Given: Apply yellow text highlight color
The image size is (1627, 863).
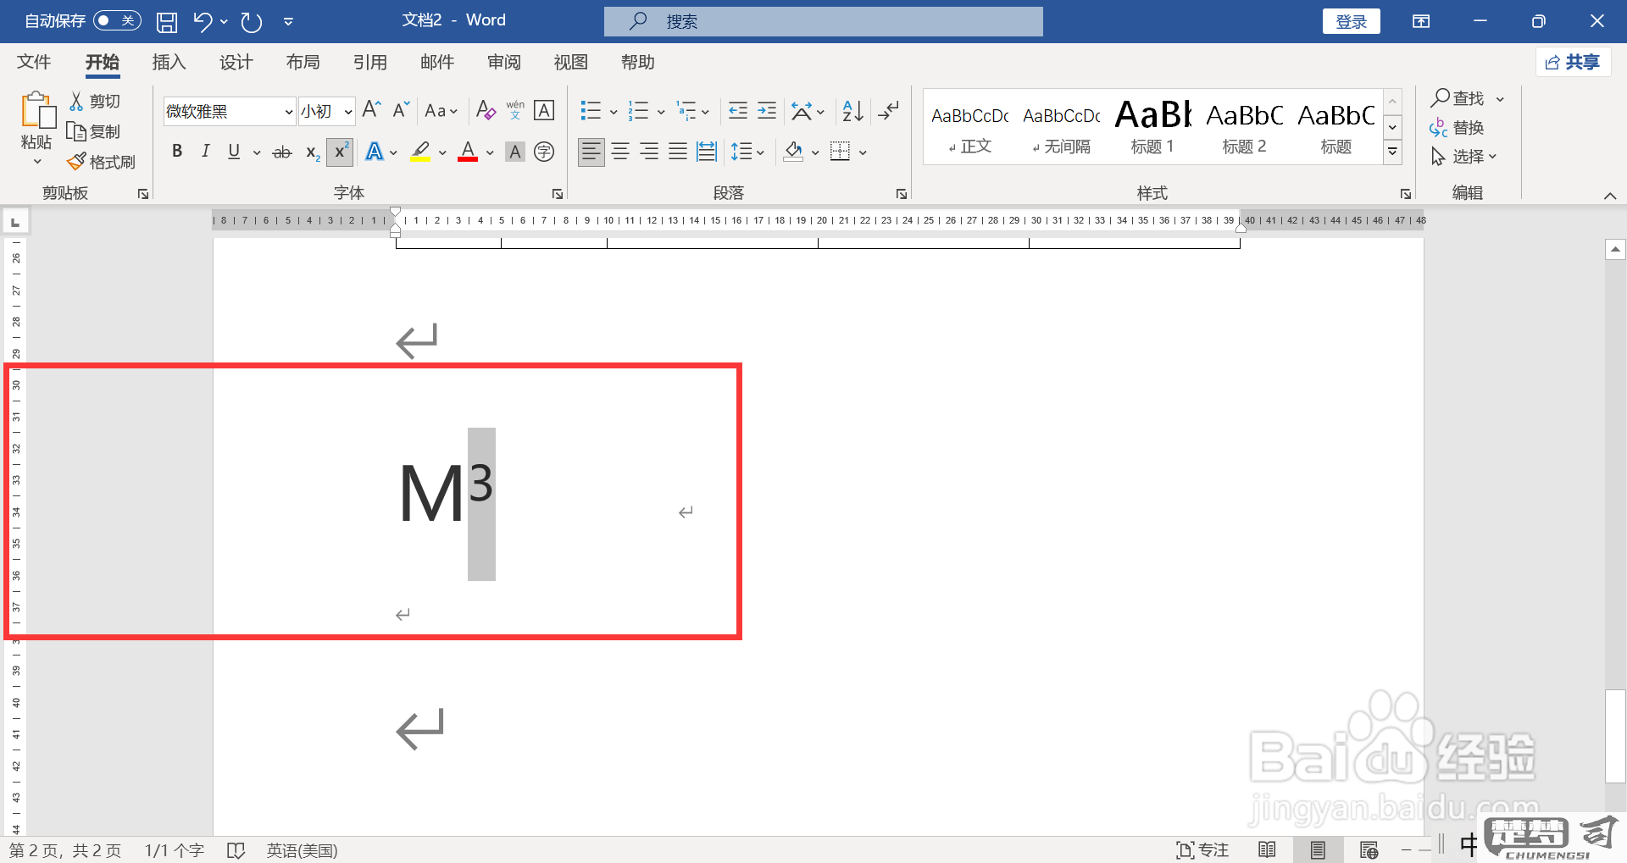Looking at the screenshot, I should (420, 152).
